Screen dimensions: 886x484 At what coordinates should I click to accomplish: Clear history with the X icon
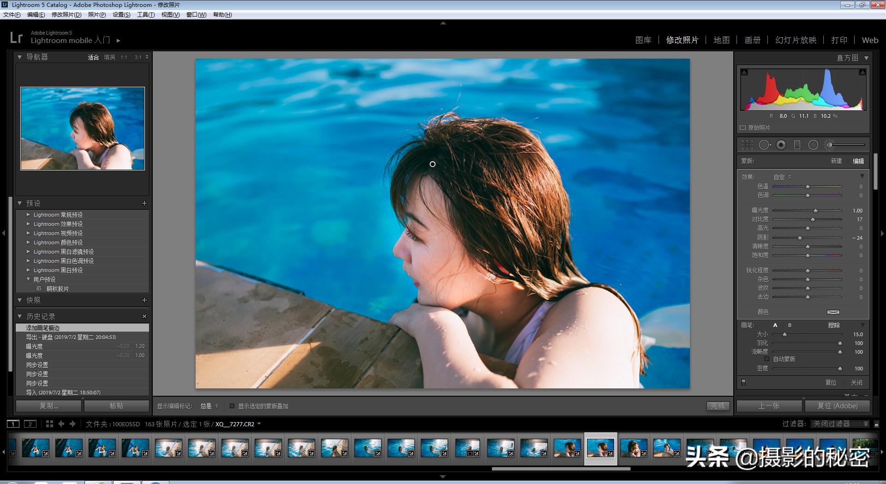(144, 316)
